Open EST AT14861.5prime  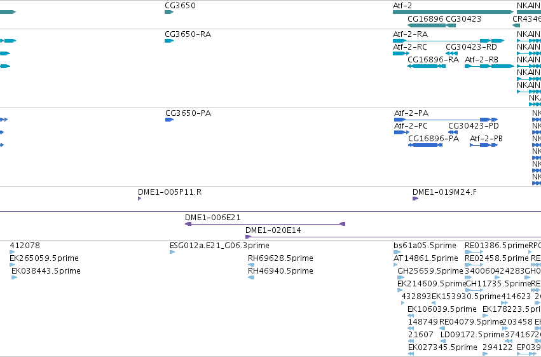point(395,265)
